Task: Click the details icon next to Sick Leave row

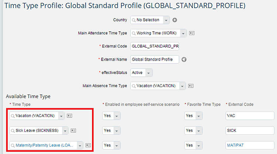Action: [73, 130]
